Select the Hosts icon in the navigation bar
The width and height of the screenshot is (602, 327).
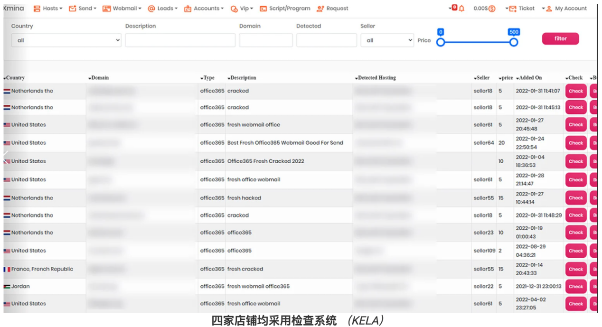click(36, 8)
